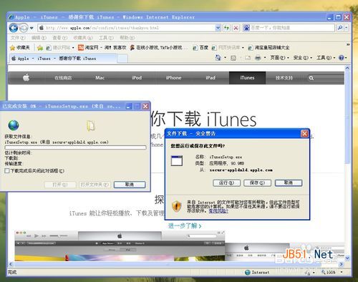Open the 帮助(H) menu
The width and height of the screenshot is (358, 282).
point(127,38)
